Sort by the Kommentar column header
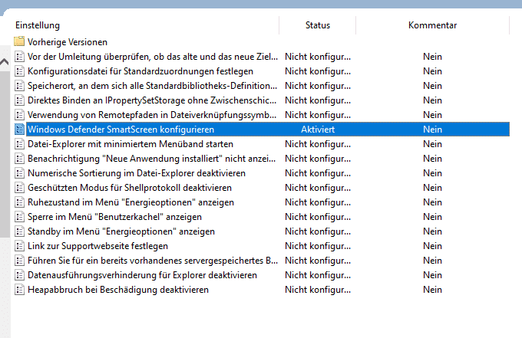The height and width of the screenshot is (338, 522). click(x=432, y=25)
